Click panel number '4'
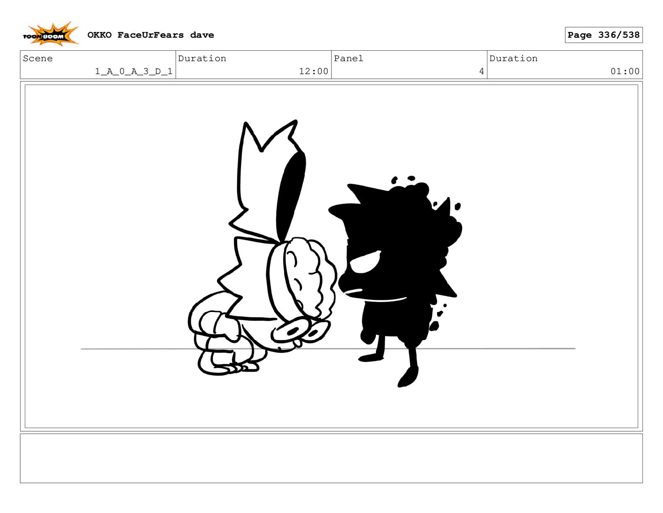Viewport: 663px width, 513px height. click(x=482, y=72)
